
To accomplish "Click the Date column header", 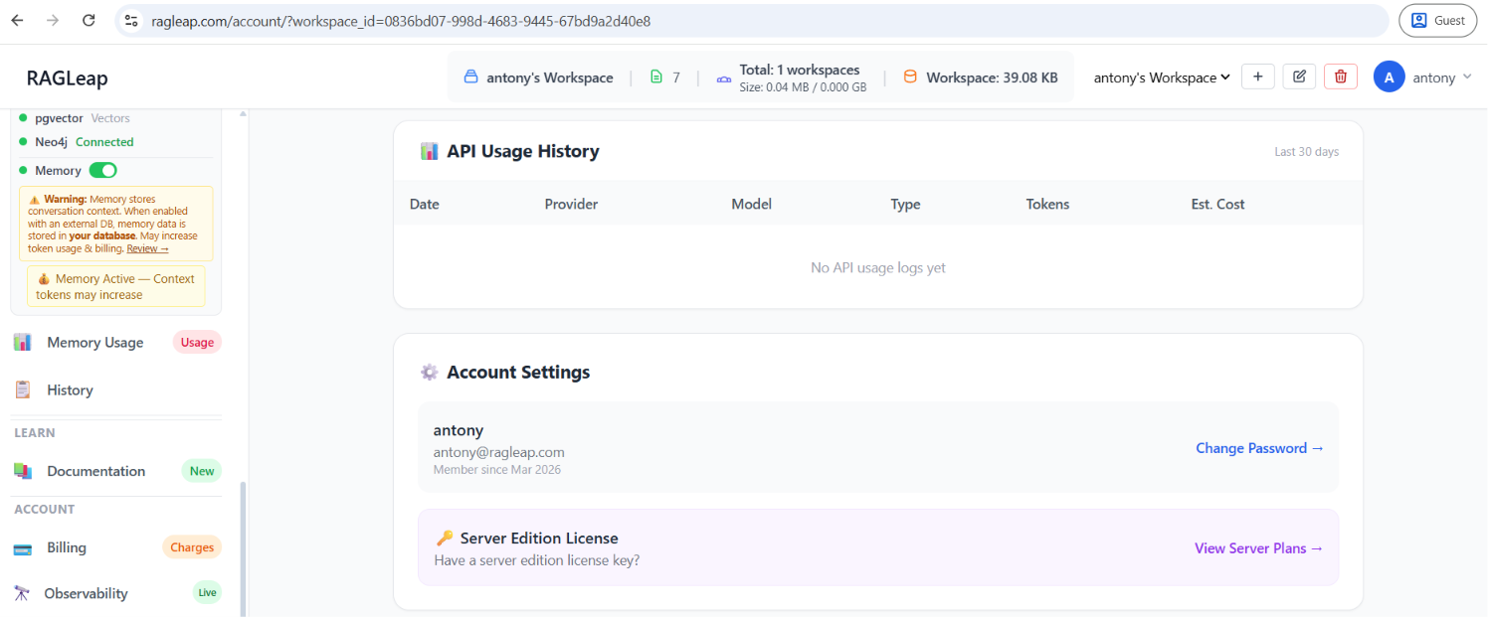I will coord(424,204).
